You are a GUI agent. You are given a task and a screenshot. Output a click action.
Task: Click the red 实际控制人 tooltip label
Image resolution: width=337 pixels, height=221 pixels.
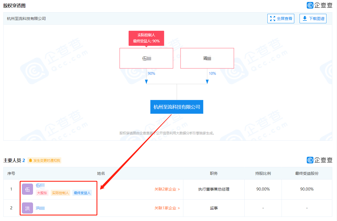coord(146,38)
